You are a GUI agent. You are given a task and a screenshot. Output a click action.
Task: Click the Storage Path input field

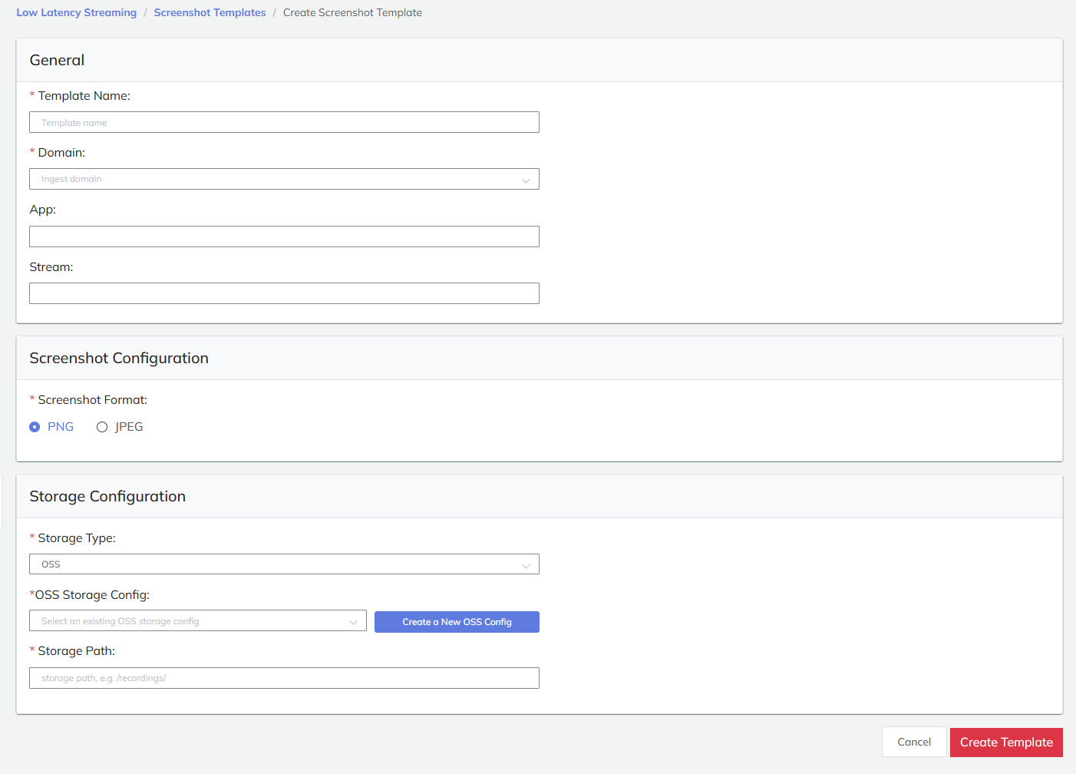coord(284,677)
